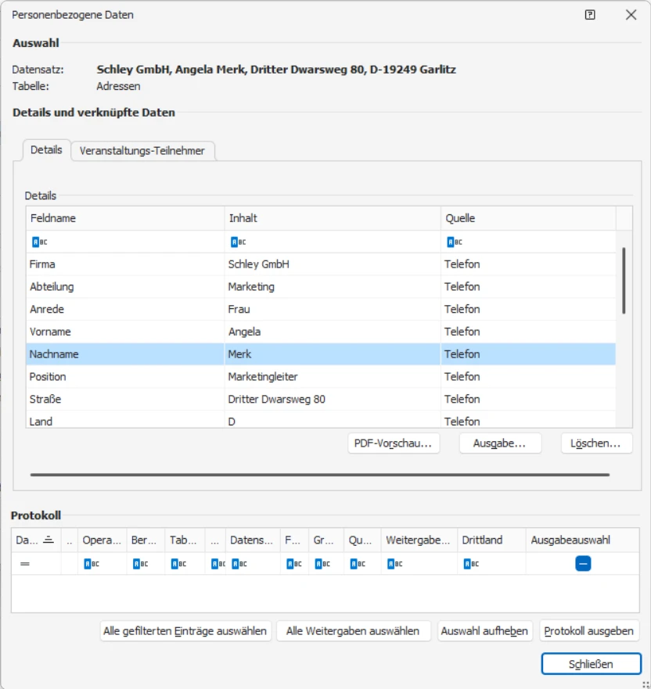
Task: Click the Tab... column header
Action: click(185, 540)
